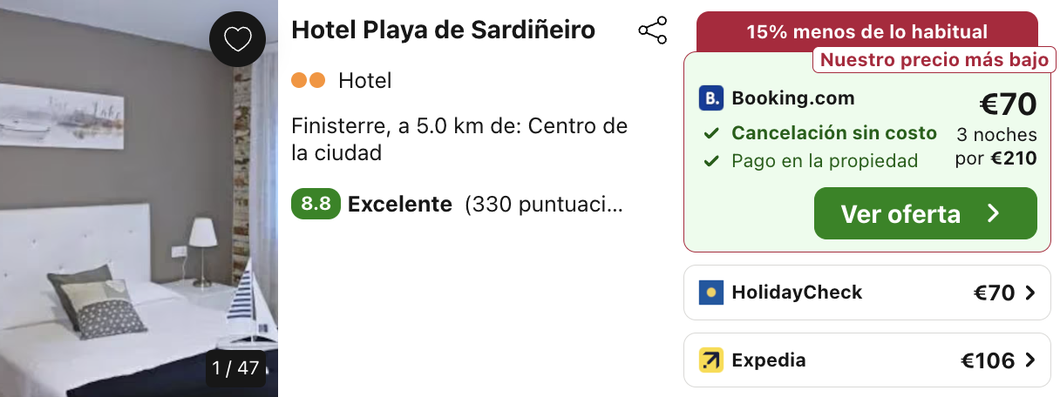
Task: Click the green 8.8 rating badge
Action: (316, 205)
